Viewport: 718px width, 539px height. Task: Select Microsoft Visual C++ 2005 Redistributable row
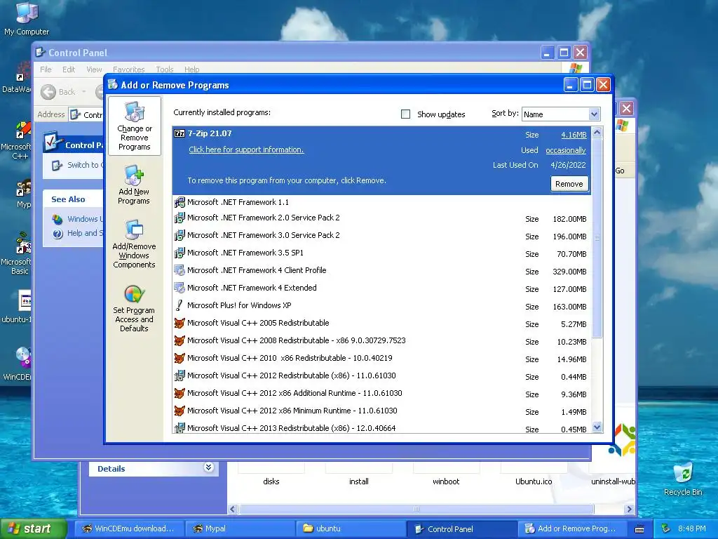click(382, 323)
